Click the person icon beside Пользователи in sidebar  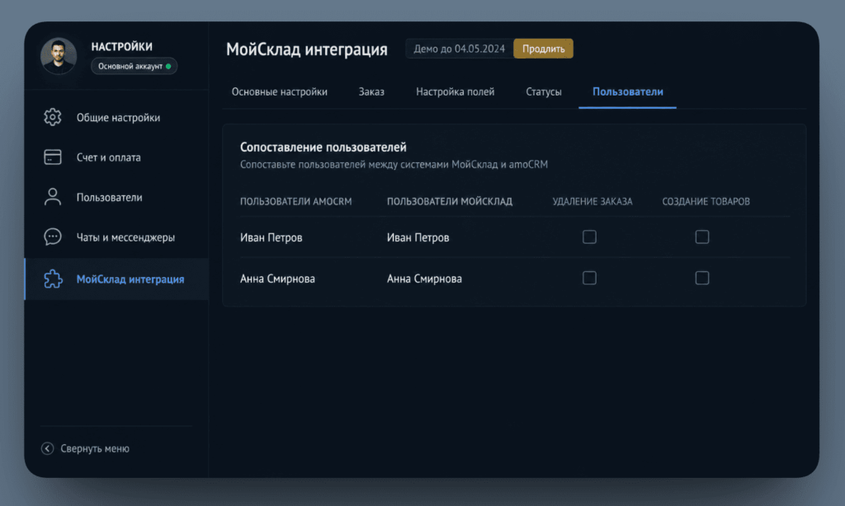[x=52, y=197]
